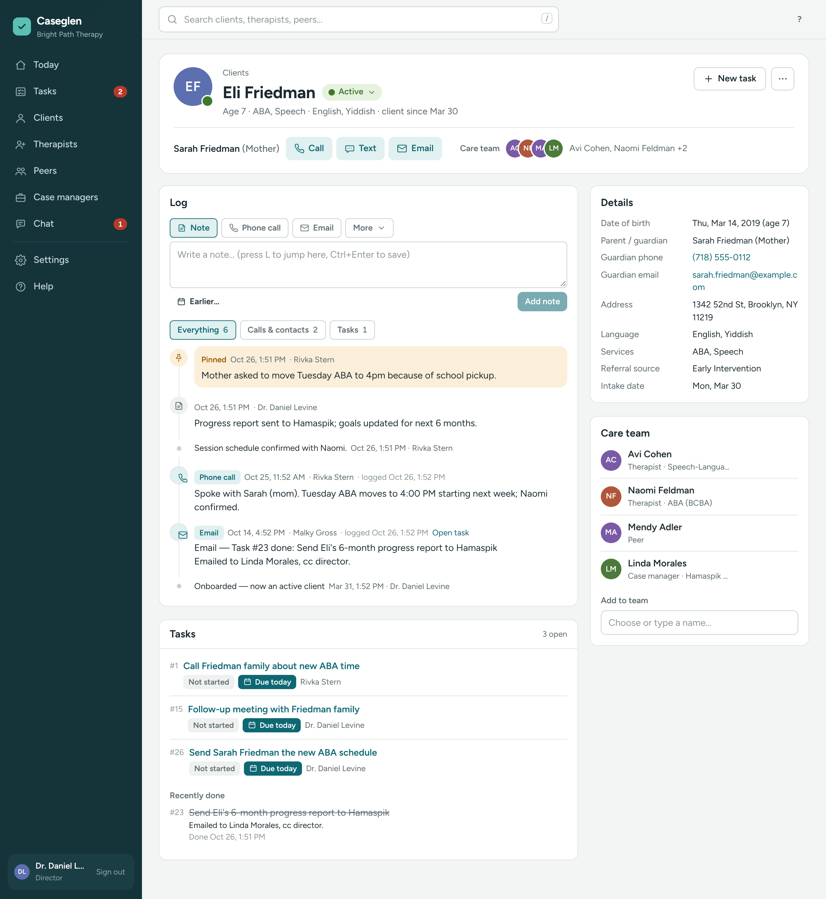
Task: Expand the More log type dropdown
Action: coord(369,228)
